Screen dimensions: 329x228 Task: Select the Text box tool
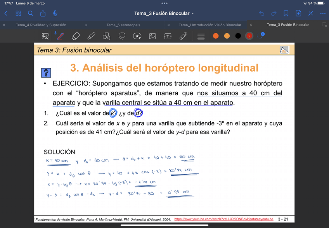pyautogui.click(x=168, y=36)
